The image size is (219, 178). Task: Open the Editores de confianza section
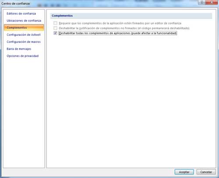click(21, 14)
